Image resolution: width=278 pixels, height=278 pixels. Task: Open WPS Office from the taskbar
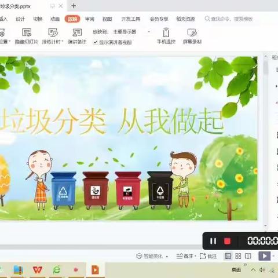[37, 270]
